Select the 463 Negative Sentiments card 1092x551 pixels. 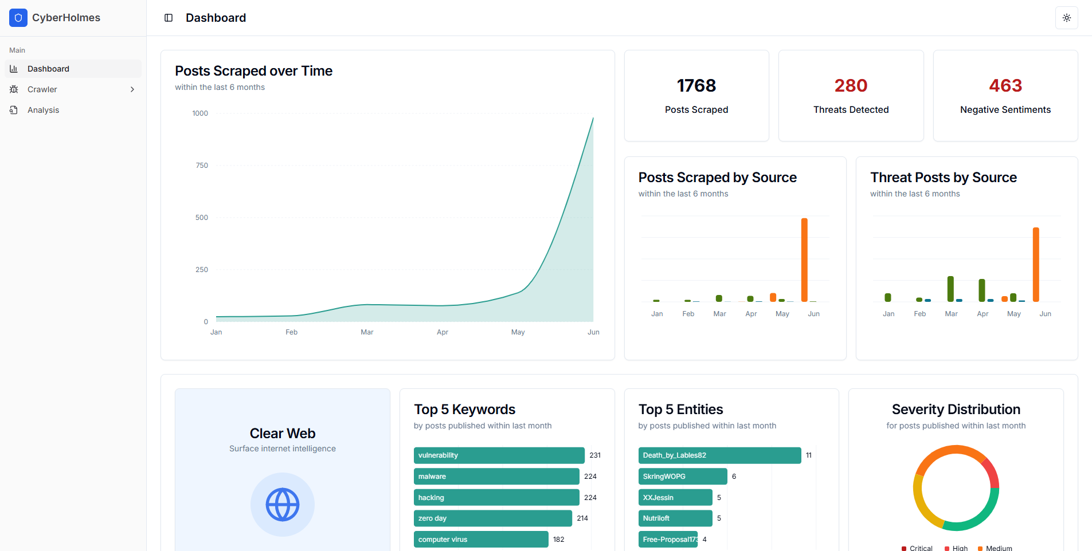pyautogui.click(x=1005, y=96)
